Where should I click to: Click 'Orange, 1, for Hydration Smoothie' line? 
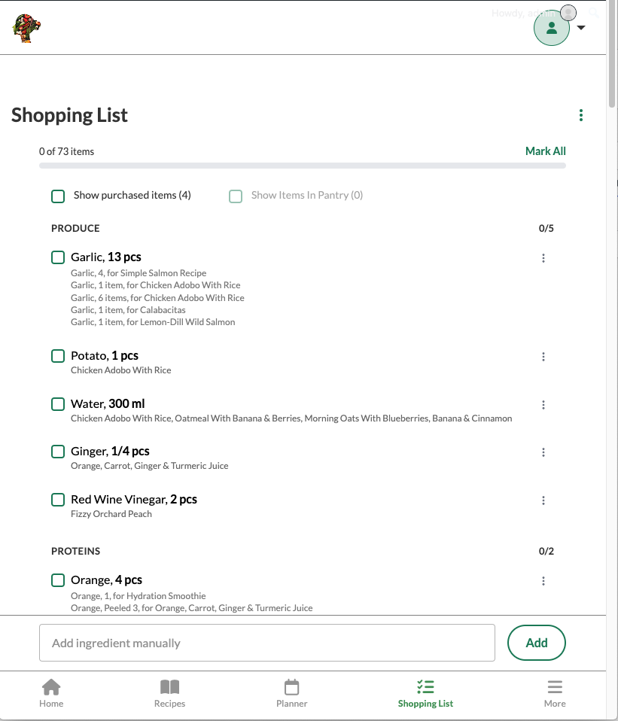[138, 596]
